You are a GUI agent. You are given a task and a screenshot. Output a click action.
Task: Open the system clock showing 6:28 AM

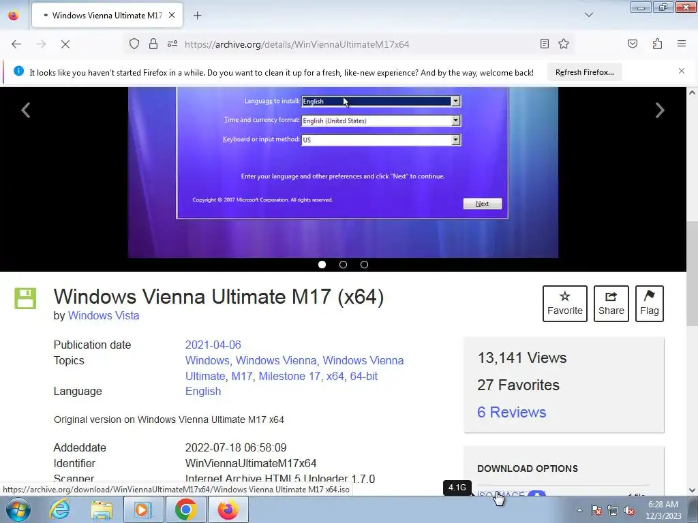[x=663, y=510]
